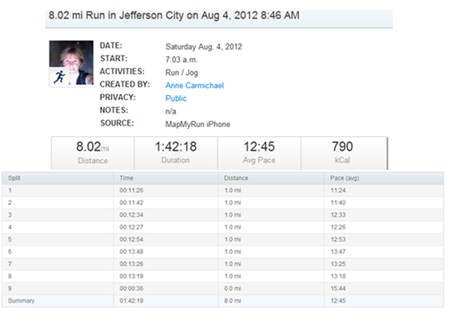Click the Summary row label
This screenshot has height=324, width=450.
(x=21, y=301)
